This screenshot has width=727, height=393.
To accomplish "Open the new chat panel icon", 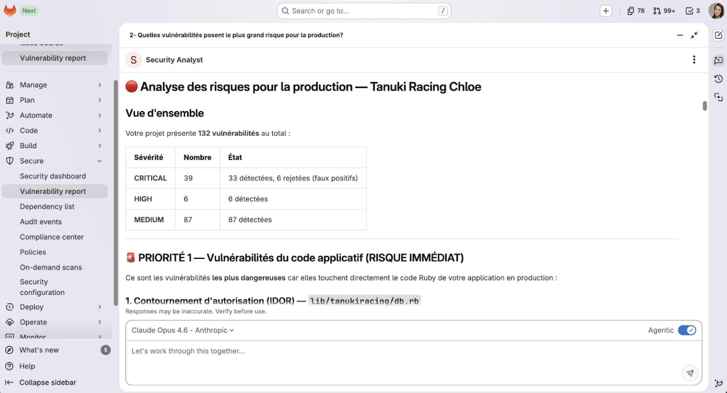I will pos(719,60).
